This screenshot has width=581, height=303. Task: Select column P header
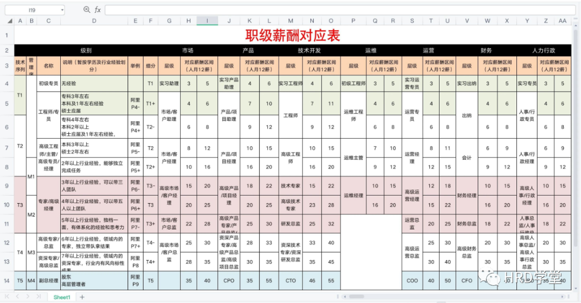(x=353, y=21)
